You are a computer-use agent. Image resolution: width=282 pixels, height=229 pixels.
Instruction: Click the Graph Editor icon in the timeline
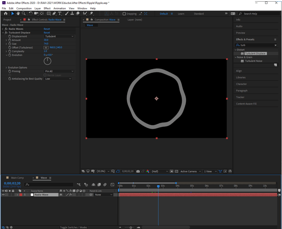point(112,185)
